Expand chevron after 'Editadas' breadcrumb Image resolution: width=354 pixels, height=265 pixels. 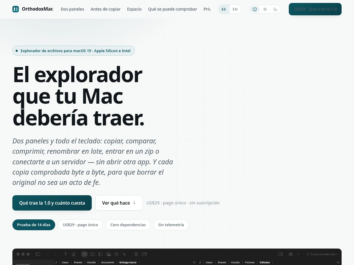point(273,262)
